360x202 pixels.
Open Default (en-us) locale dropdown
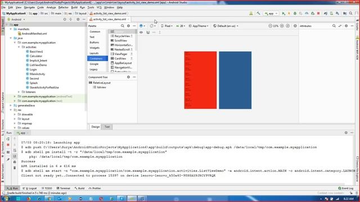click(x=226, y=26)
